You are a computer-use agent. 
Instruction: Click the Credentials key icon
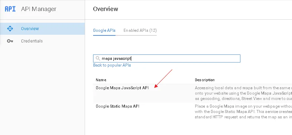[x=10, y=41]
